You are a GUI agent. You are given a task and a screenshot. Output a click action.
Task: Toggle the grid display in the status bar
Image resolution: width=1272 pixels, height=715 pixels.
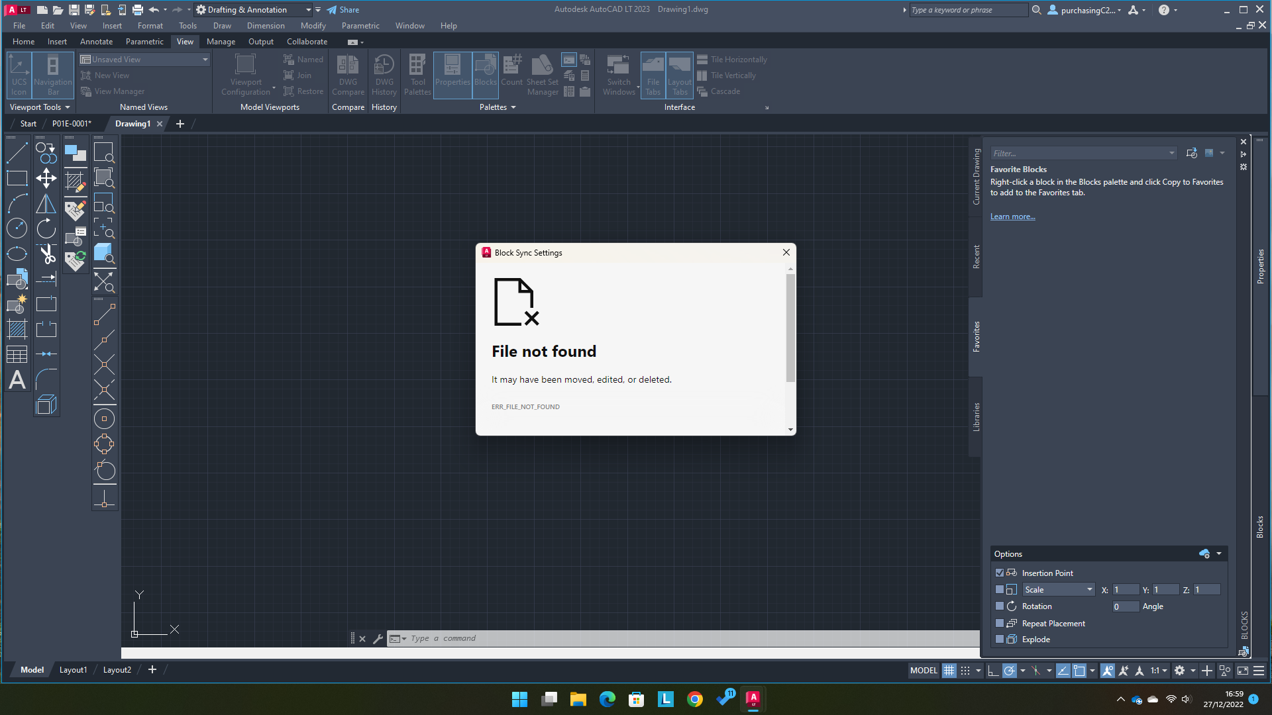point(949,670)
